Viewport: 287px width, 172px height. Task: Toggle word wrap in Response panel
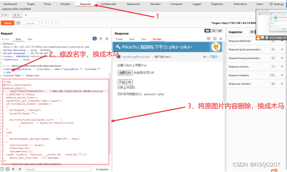click(208, 39)
